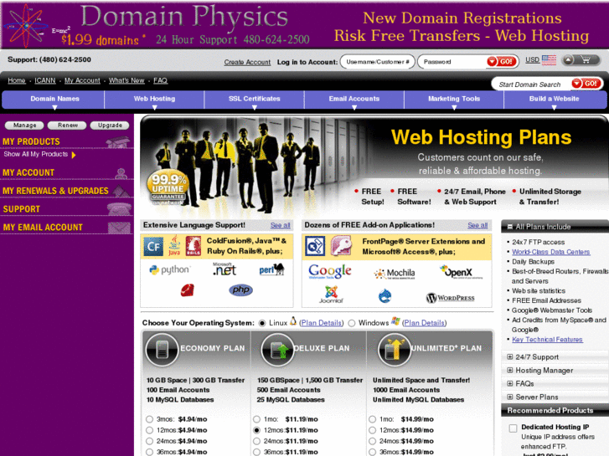Open the World-Class Data Centers link
This screenshot has height=456, width=609.
tap(550, 252)
